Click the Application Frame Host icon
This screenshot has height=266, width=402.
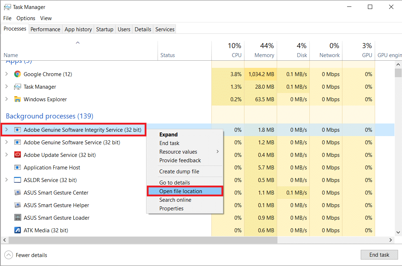(17, 168)
